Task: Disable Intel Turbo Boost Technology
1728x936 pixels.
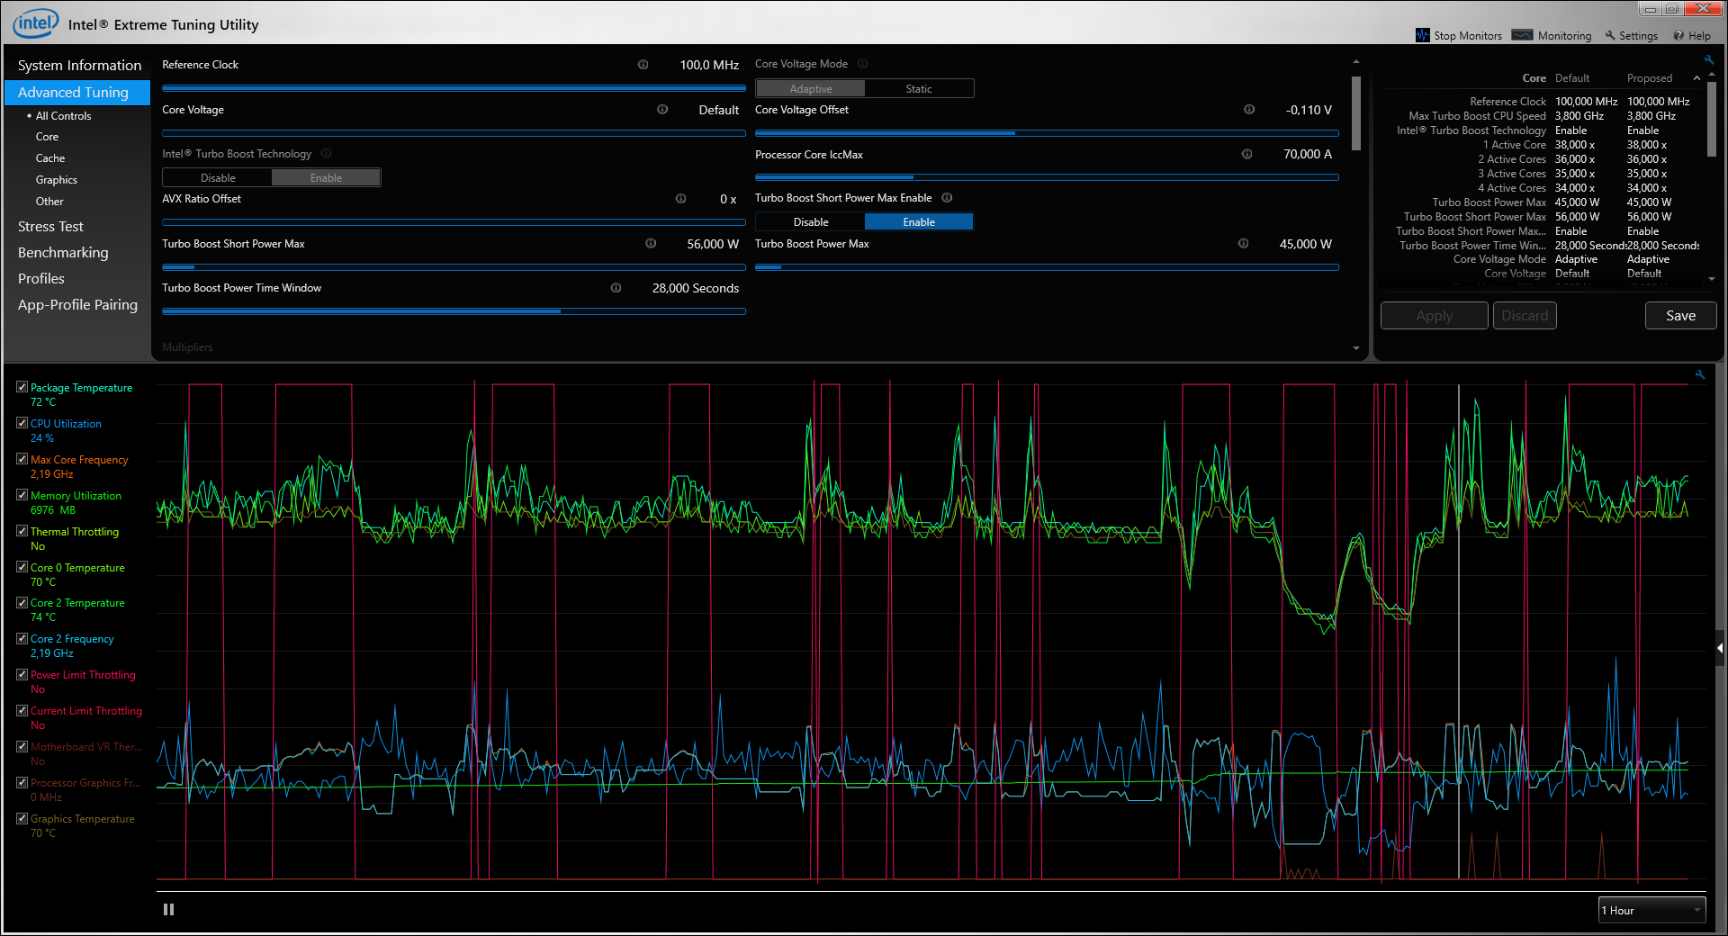Action: coord(218,178)
